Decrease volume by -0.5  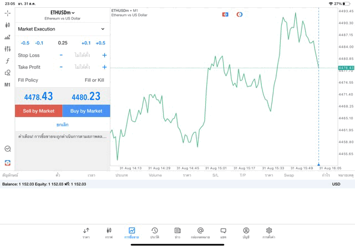[25, 43]
